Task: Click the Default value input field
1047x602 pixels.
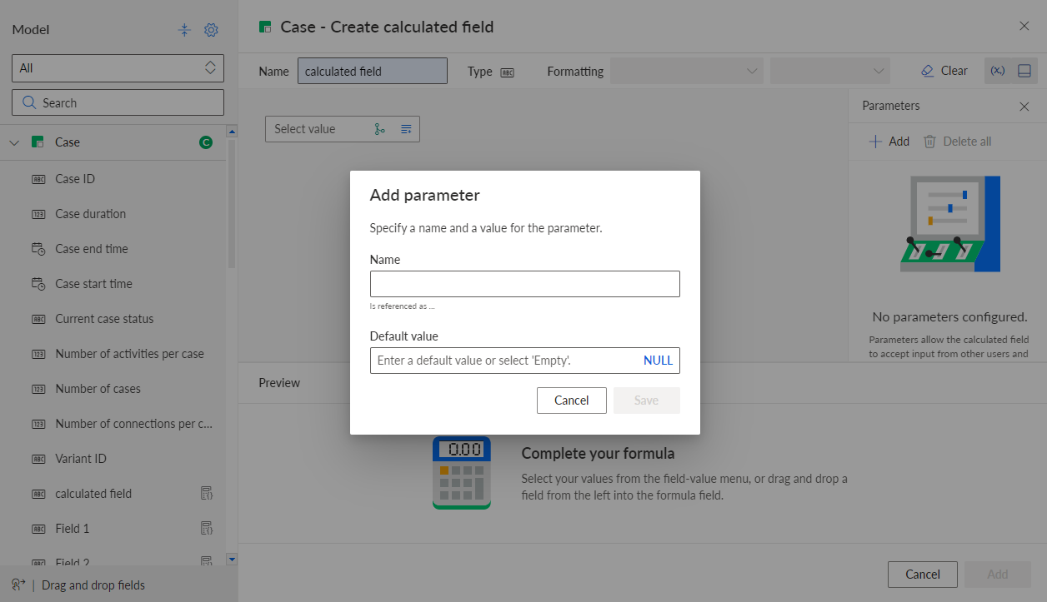Action: coord(525,361)
